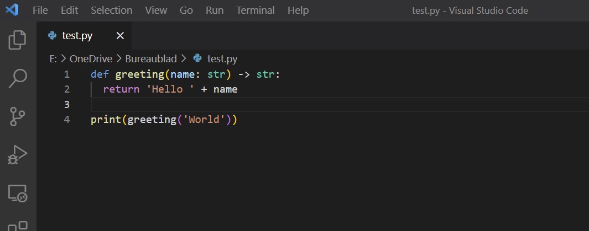Screen dimensions: 589x231
Task: Close the test.py editor tab
Action: click(x=120, y=36)
